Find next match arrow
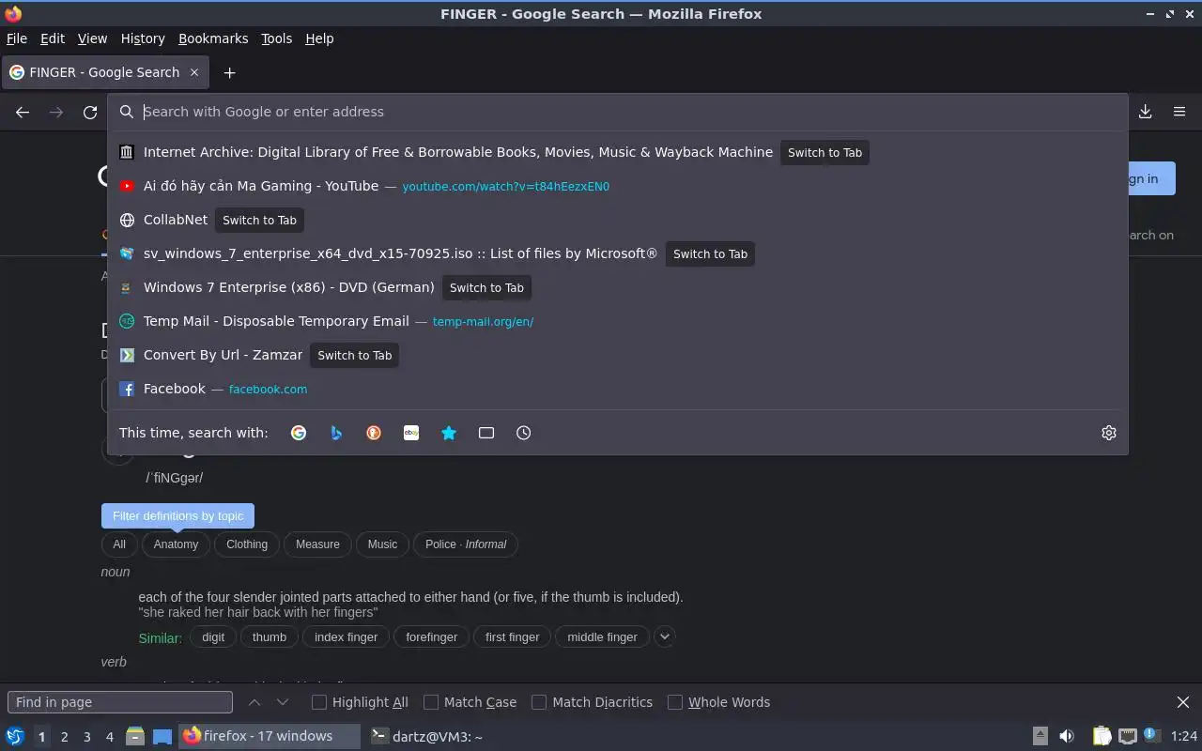This screenshot has height=751, width=1202. click(283, 702)
